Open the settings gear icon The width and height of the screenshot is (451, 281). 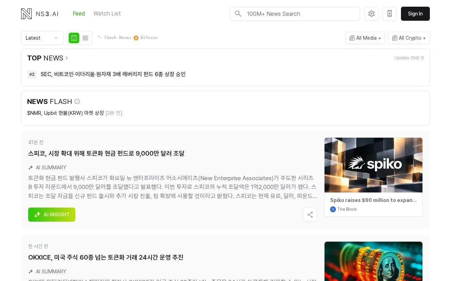pos(371,14)
